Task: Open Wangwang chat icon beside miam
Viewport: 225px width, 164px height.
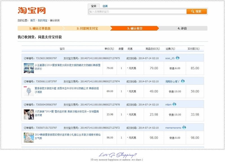Action: pos(174,104)
